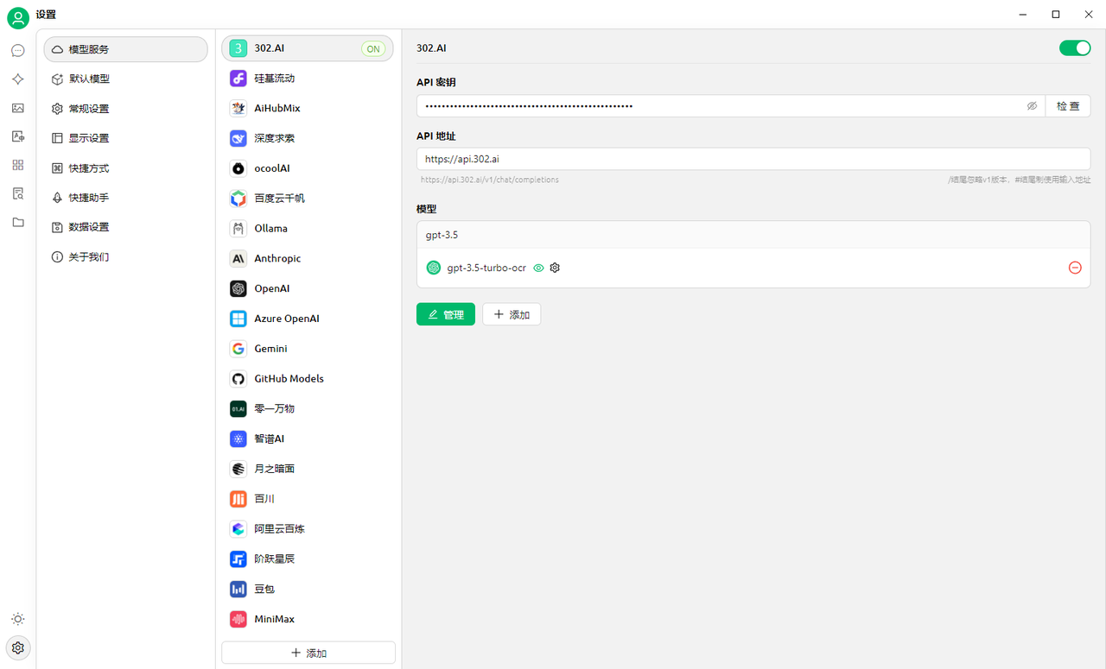Image resolution: width=1106 pixels, height=669 pixels.
Task: Remove the gpt-3.5-turbo-ocr model
Action: pyautogui.click(x=1075, y=268)
